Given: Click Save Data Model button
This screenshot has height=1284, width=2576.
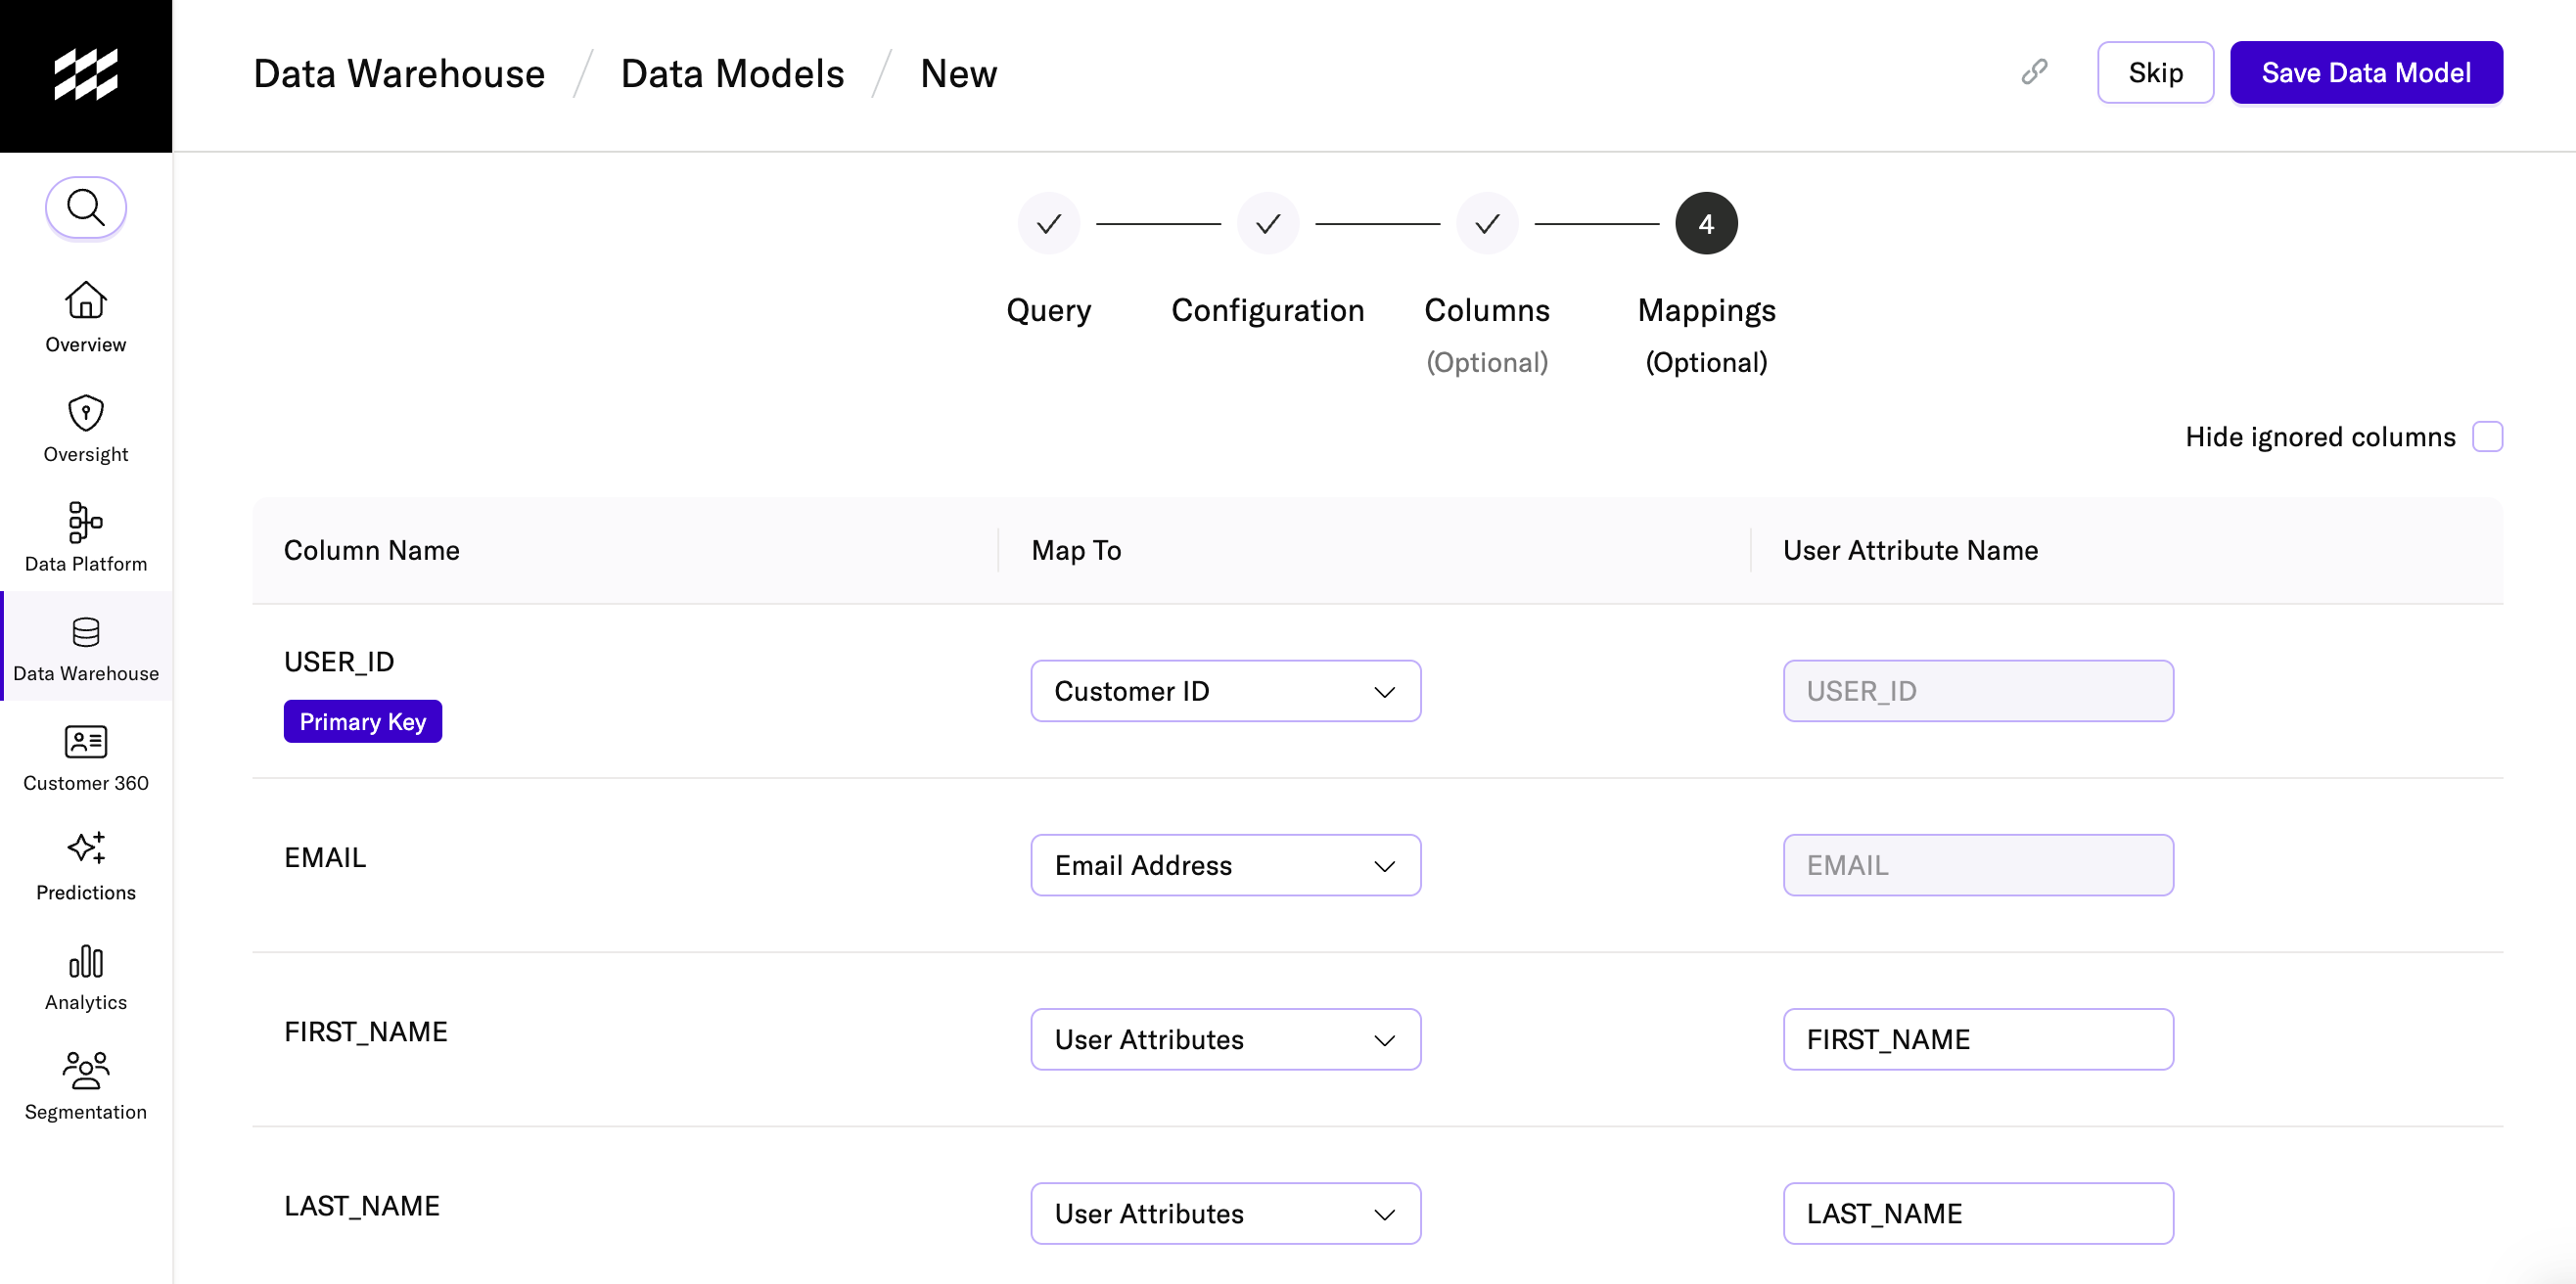Looking at the screenshot, I should tap(2365, 72).
